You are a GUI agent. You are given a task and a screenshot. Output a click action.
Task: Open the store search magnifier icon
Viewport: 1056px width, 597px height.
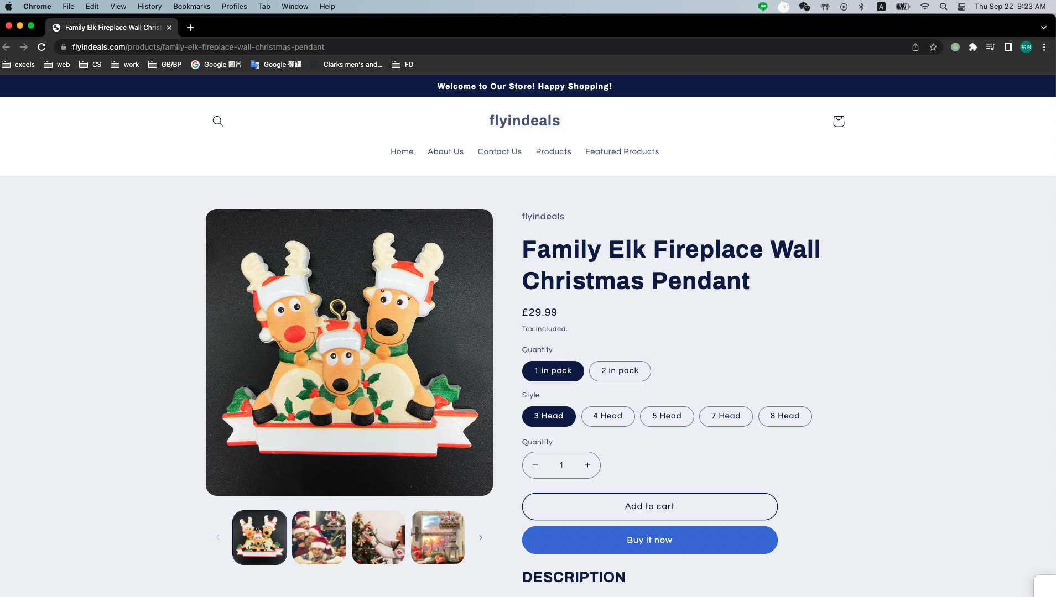[x=218, y=121]
